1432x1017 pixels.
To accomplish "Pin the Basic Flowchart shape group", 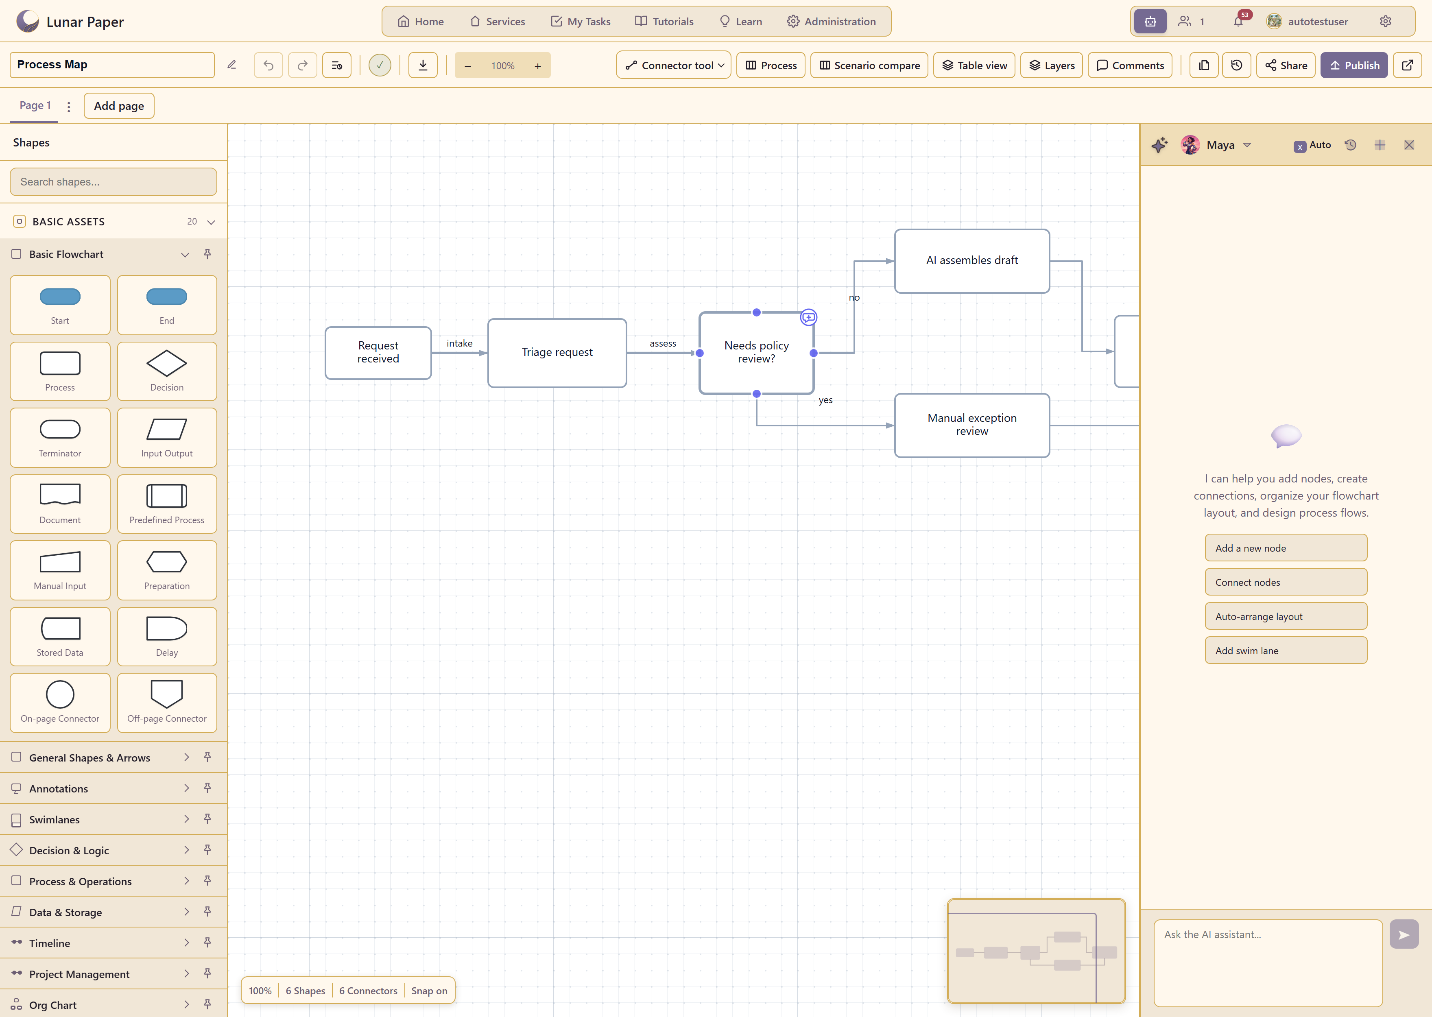I will pyautogui.click(x=207, y=254).
